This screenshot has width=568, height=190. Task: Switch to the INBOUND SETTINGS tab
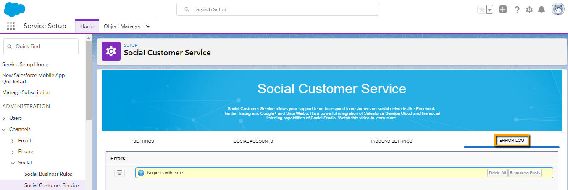pyautogui.click(x=392, y=141)
